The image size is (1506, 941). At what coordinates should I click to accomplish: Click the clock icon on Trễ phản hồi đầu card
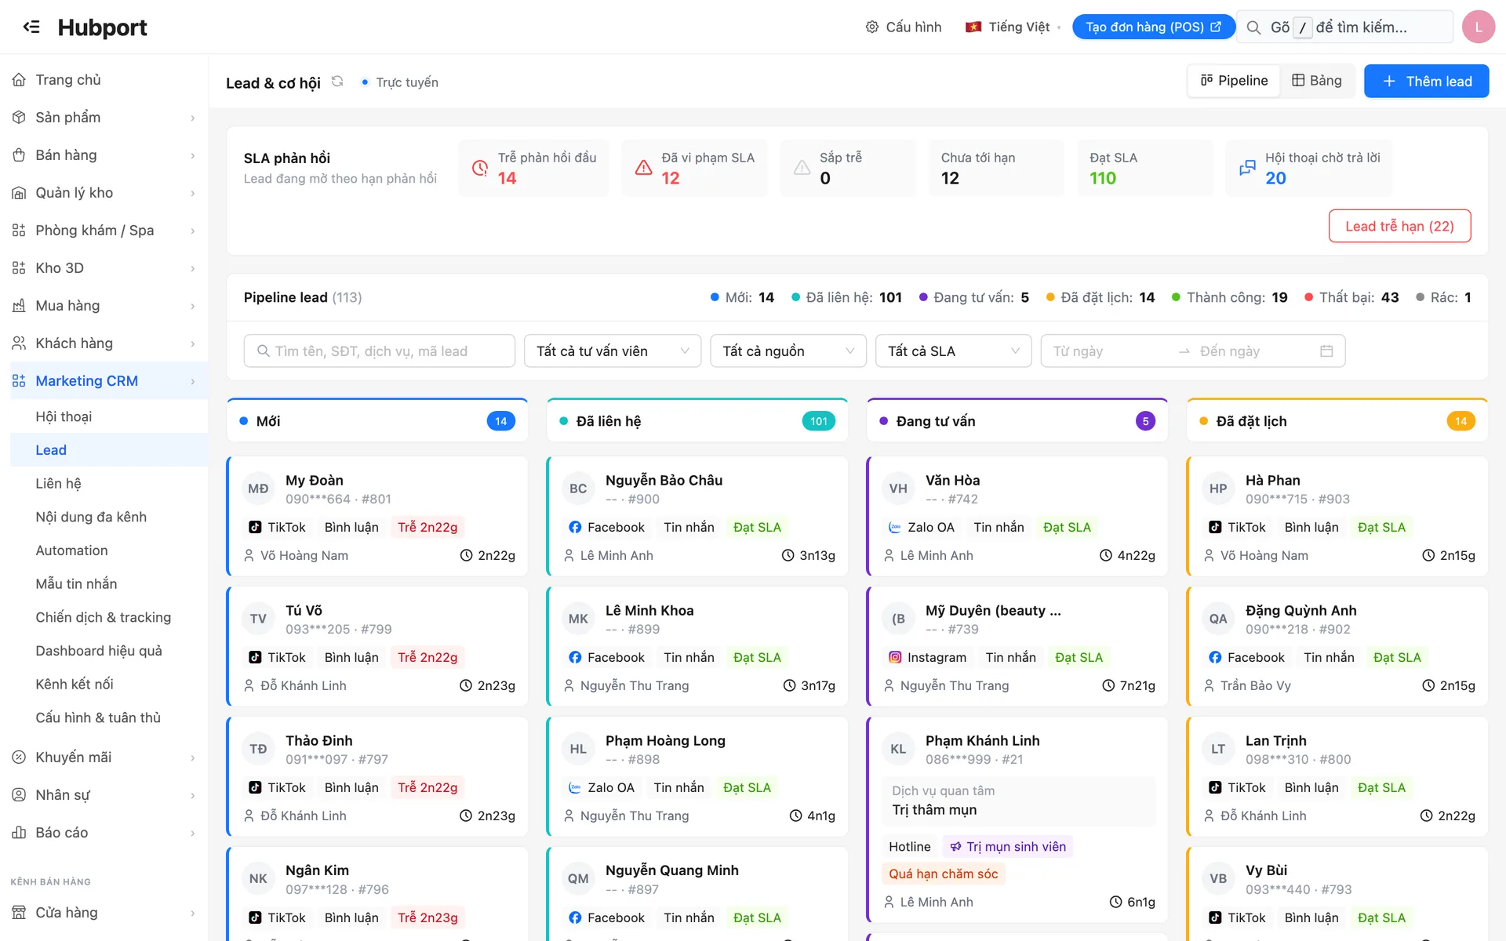480,168
